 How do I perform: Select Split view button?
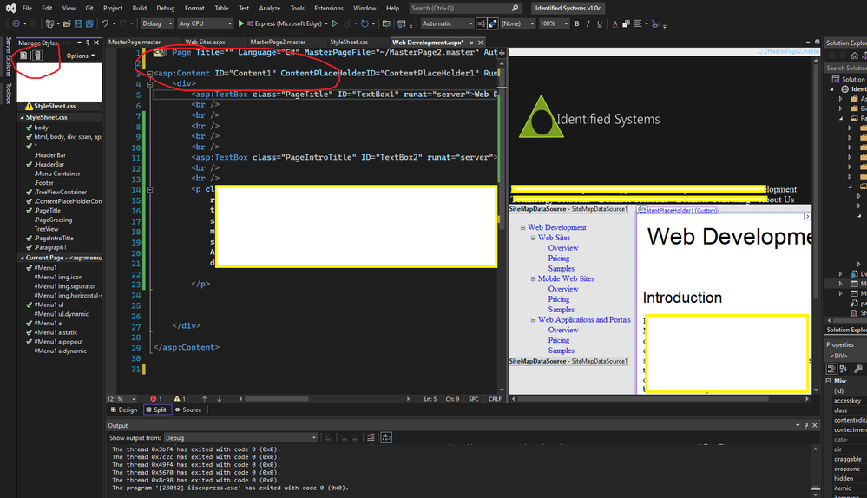pos(156,410)
